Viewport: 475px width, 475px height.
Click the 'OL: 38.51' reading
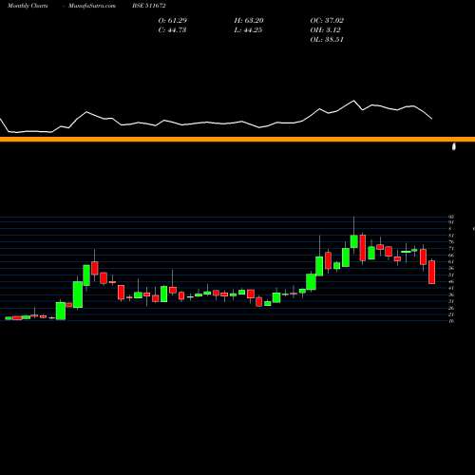pos(327,40)
